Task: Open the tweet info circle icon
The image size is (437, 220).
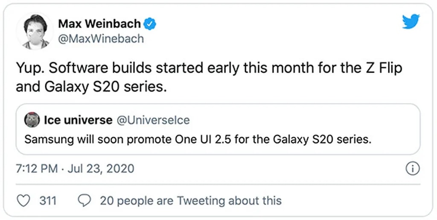Action: point(413,169)
